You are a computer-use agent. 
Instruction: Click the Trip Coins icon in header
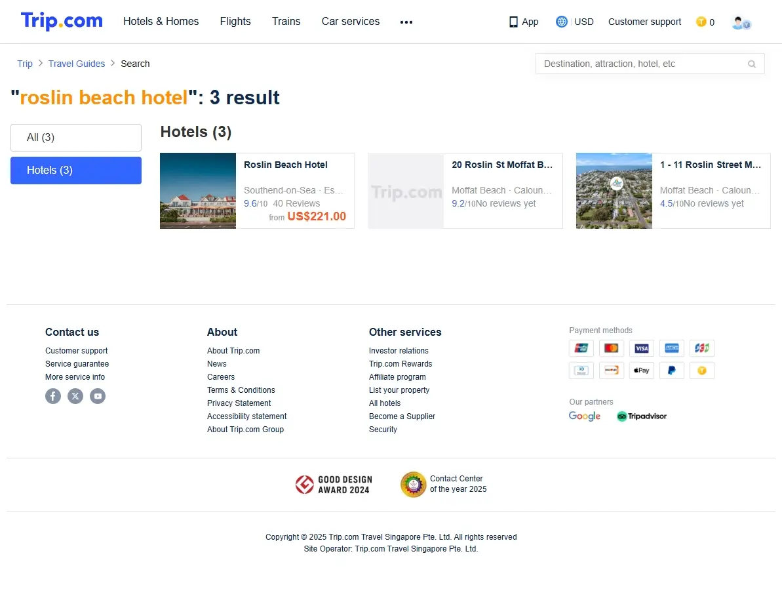click(x=701, y=22)
